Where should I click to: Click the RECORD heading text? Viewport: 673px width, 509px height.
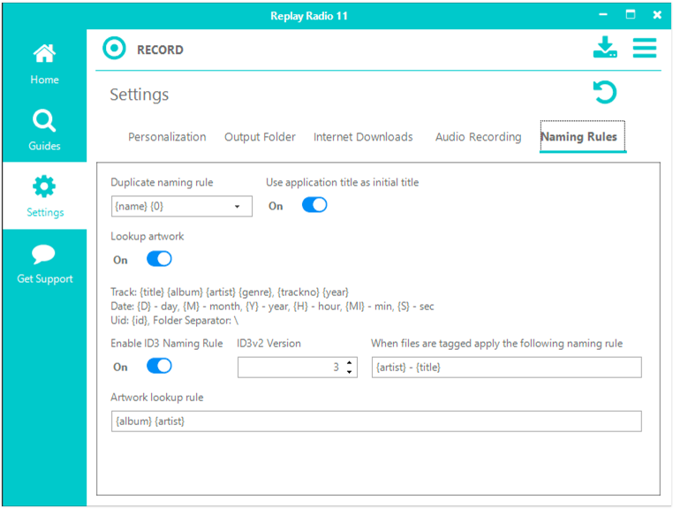tap(160, 49)
